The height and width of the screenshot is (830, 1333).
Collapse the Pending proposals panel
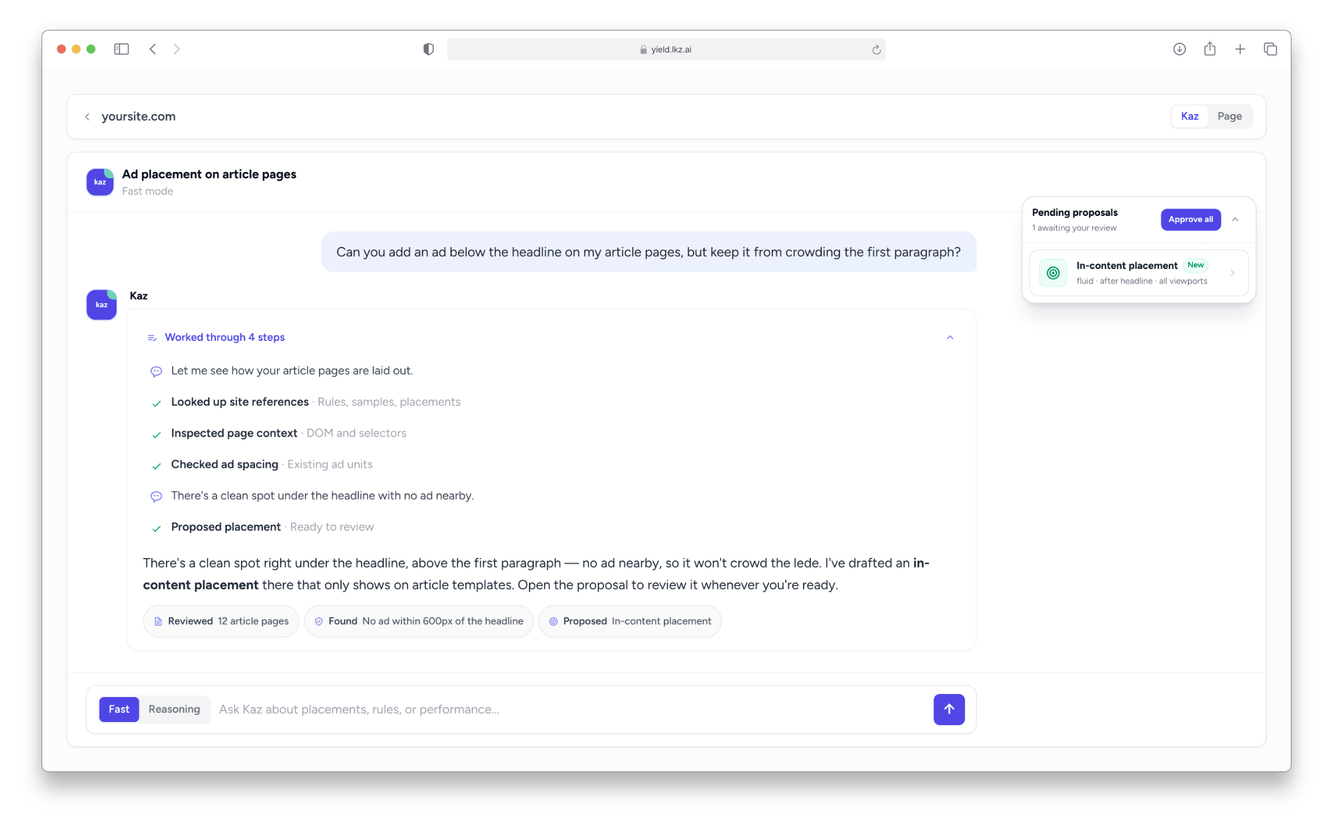1235,220
